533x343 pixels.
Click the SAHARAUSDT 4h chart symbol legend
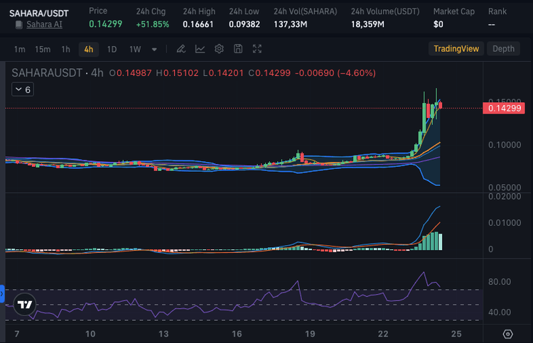(57, 72)
